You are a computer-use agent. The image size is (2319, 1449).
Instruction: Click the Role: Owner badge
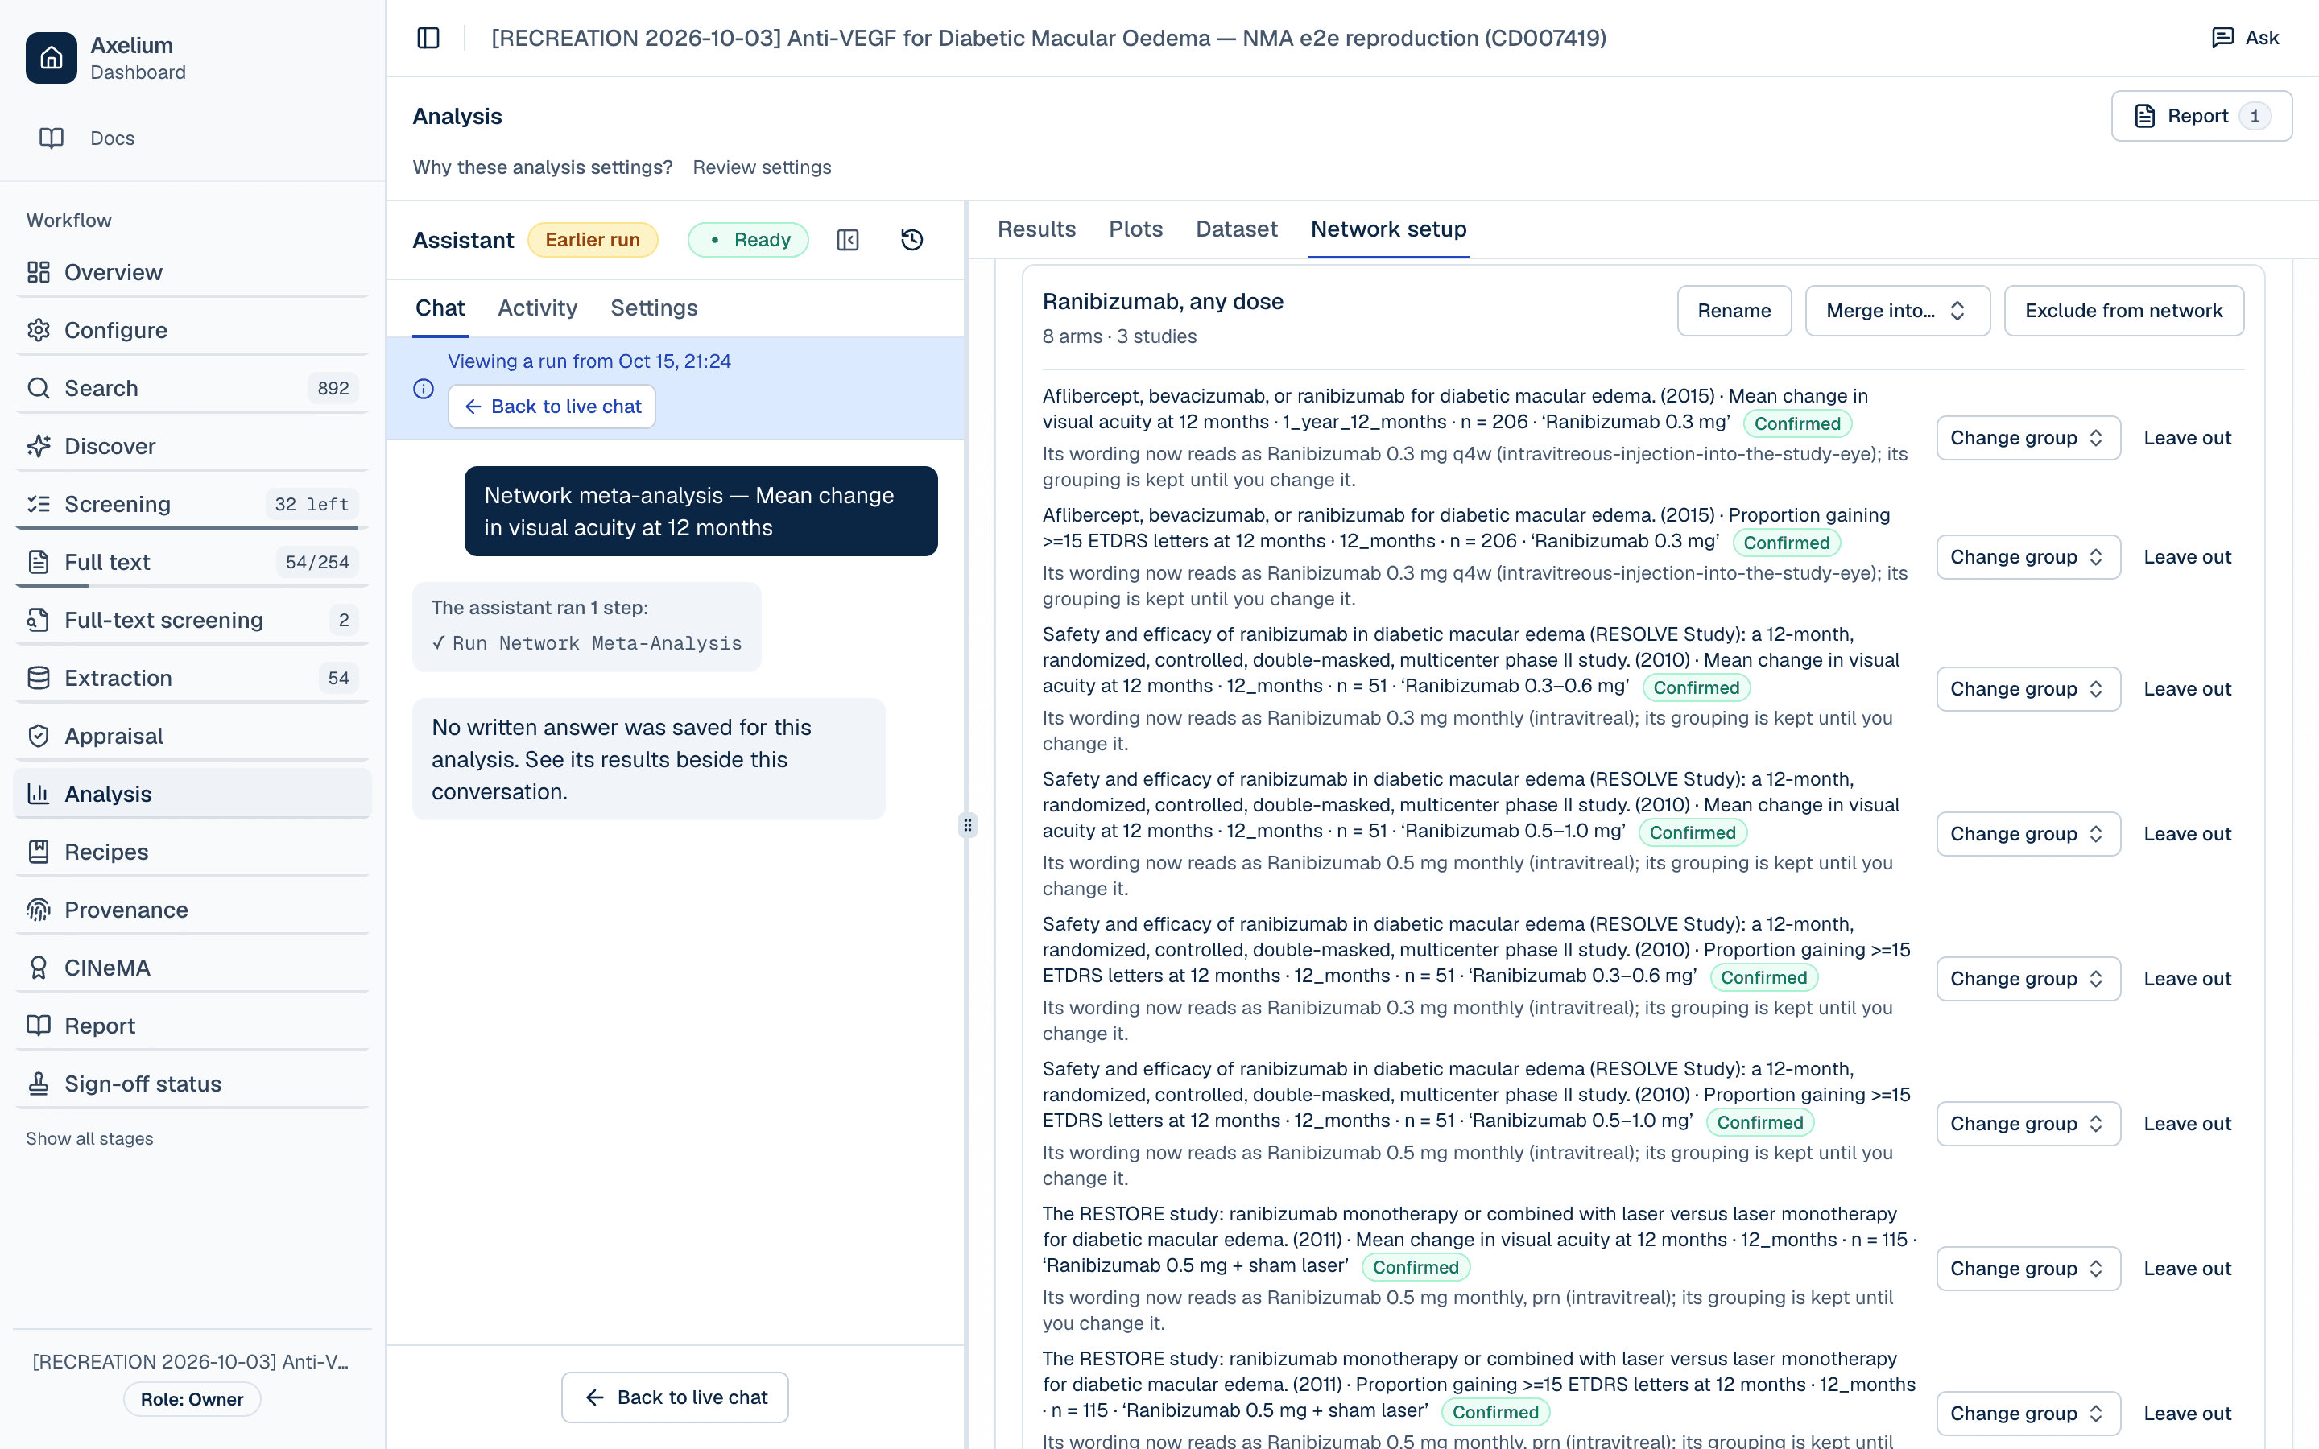coord(192,1399)
